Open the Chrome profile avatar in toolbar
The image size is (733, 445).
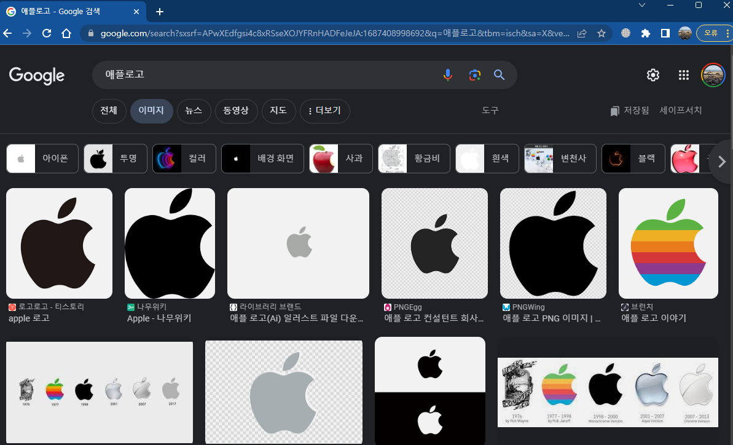[685, 33]
